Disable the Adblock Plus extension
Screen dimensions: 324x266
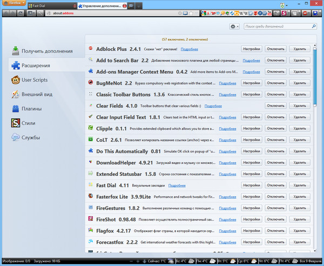coord(275,49)
